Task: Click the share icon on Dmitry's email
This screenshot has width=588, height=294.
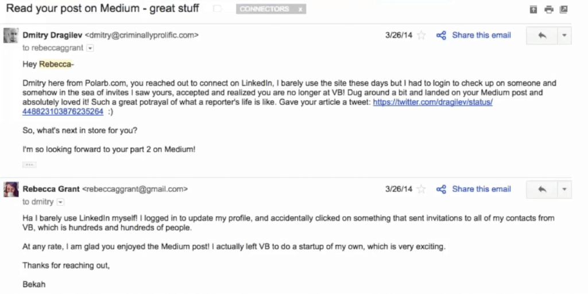Action: (442, 36)
